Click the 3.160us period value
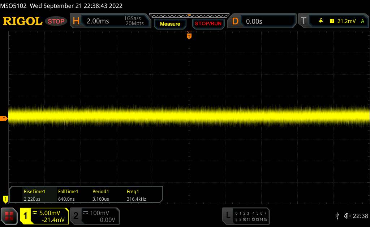370x227 pixels. coord(100,199)
